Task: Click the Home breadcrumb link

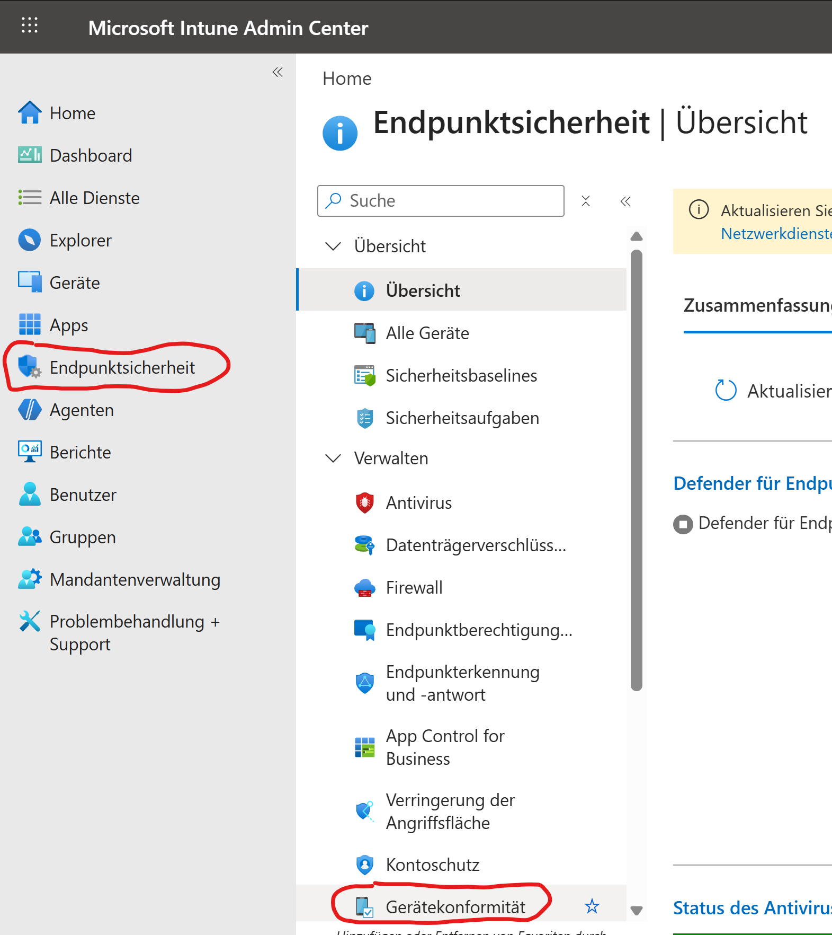Action: pyautogui.click(x=347, y=78)
